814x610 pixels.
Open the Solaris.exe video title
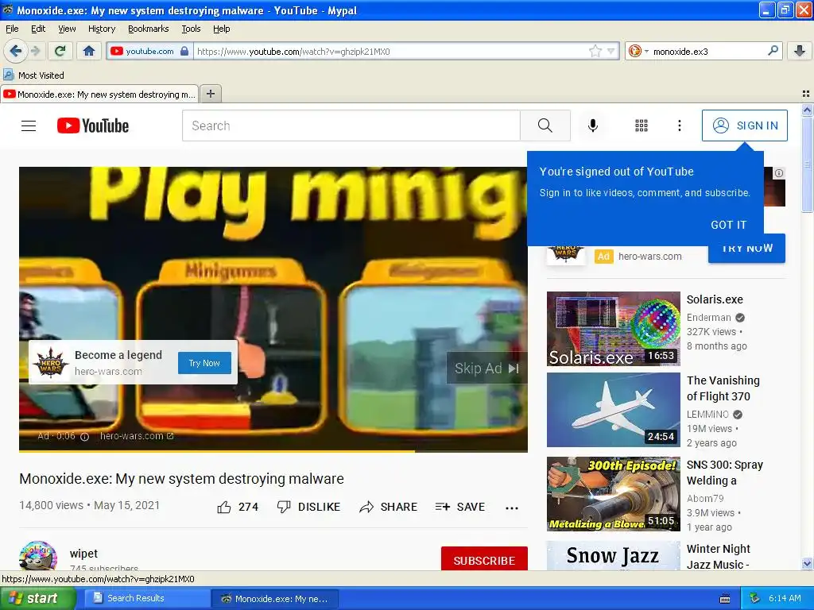715,299
